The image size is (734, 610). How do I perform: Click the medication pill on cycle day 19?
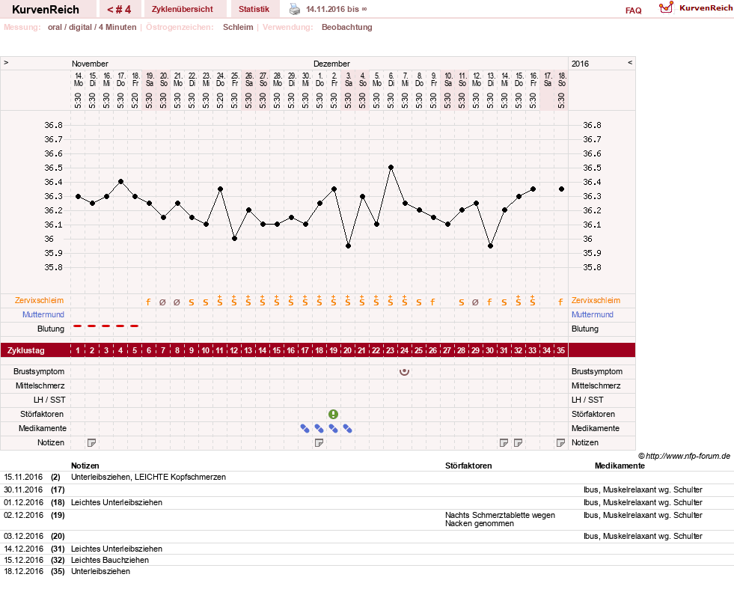(333, 428)
